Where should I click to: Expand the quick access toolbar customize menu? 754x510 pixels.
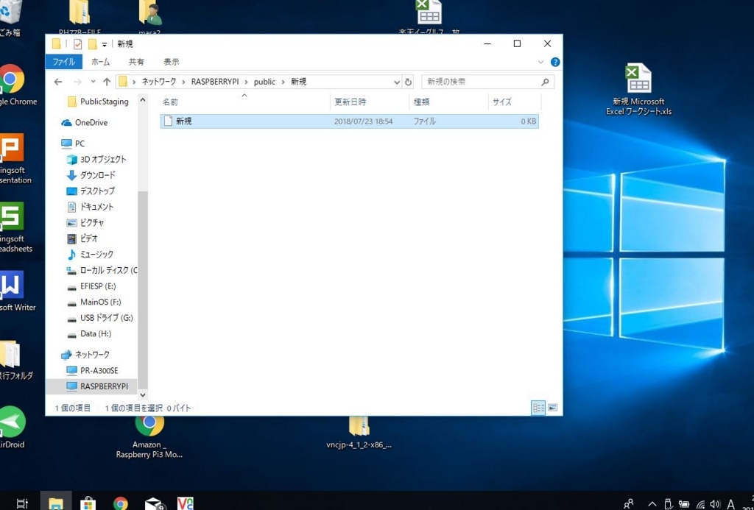[x=104, y=43]
